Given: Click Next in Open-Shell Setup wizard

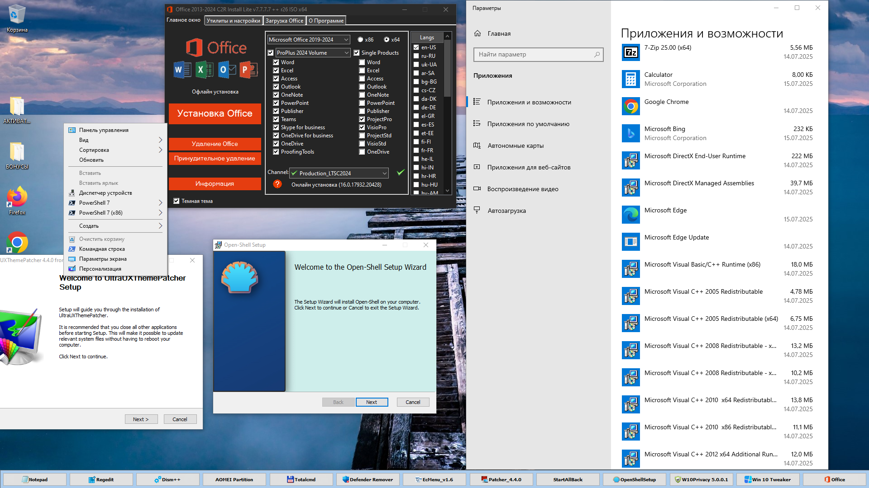Looking at the screenshot, I should click(372, 402).
